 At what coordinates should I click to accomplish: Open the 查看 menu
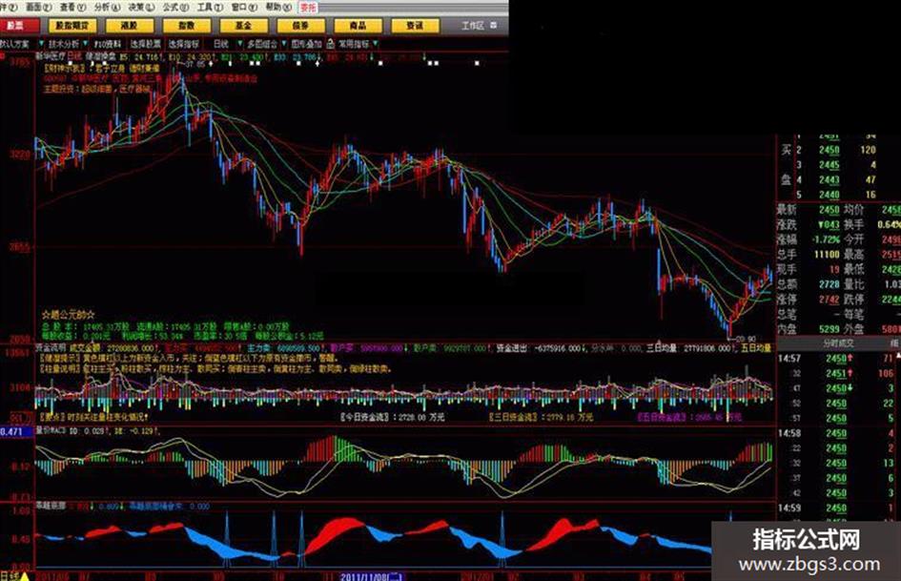[73, 7]
